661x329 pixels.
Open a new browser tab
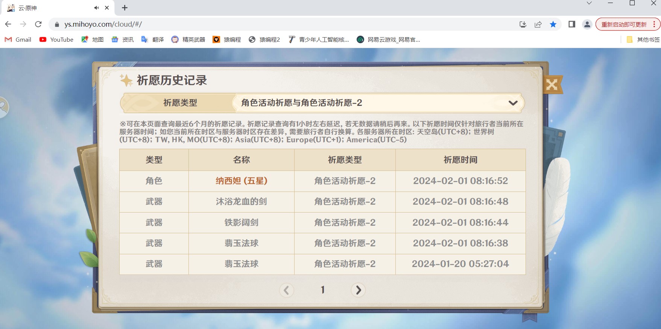point(125,8)
